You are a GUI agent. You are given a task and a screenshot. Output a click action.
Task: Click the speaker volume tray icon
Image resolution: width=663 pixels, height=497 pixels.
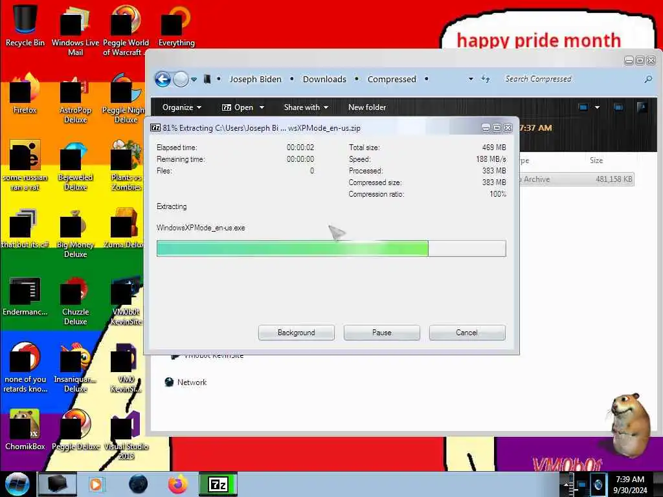[598, 484]
